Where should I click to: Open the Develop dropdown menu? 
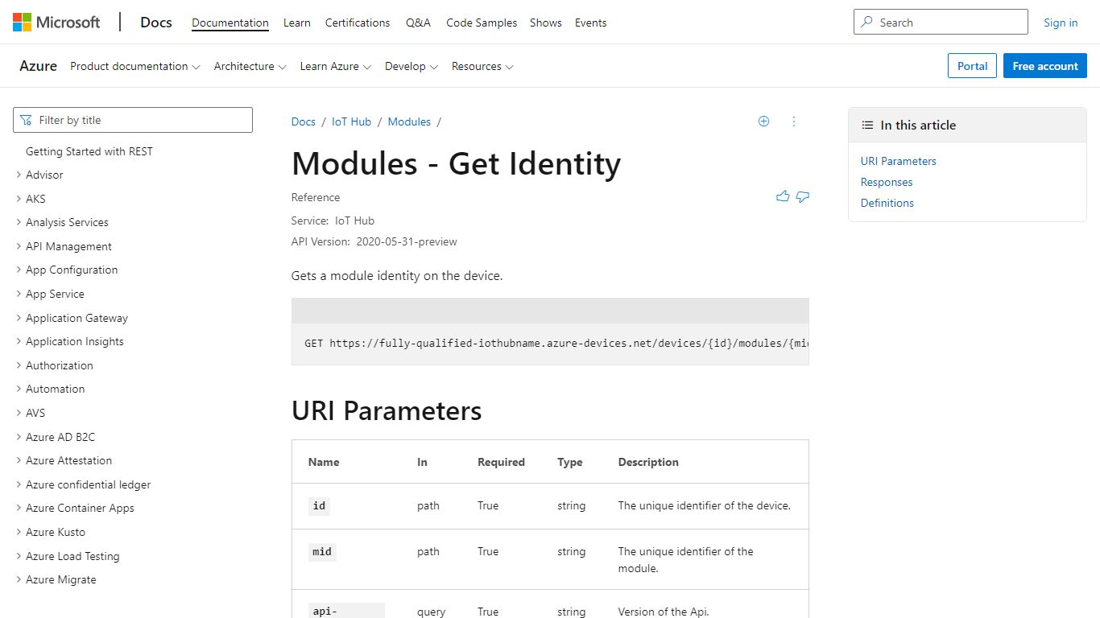[x=411, y=66]
